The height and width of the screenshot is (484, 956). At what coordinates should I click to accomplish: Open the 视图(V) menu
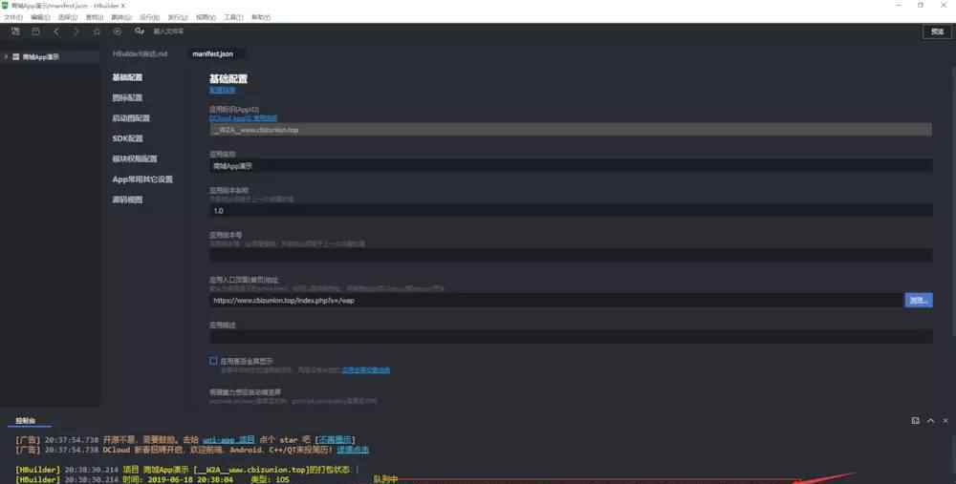pos(206,17)
